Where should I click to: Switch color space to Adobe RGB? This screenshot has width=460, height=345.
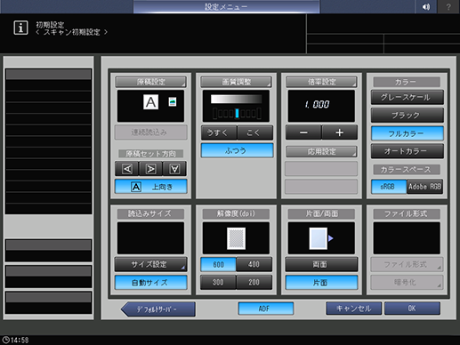pos(424,187)
